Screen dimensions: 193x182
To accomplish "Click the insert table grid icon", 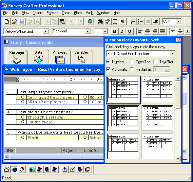I will [x=115, y=22].
